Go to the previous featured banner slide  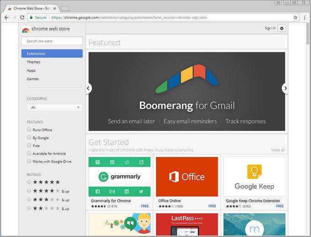pos(88,88)
